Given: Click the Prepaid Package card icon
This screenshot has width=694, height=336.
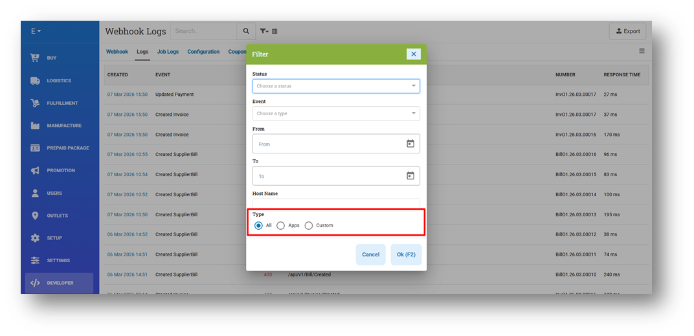Looking at the screenshot, I should point(35,148).
